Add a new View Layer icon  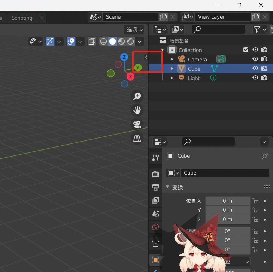pyautogui.click(x=255, y=17)
